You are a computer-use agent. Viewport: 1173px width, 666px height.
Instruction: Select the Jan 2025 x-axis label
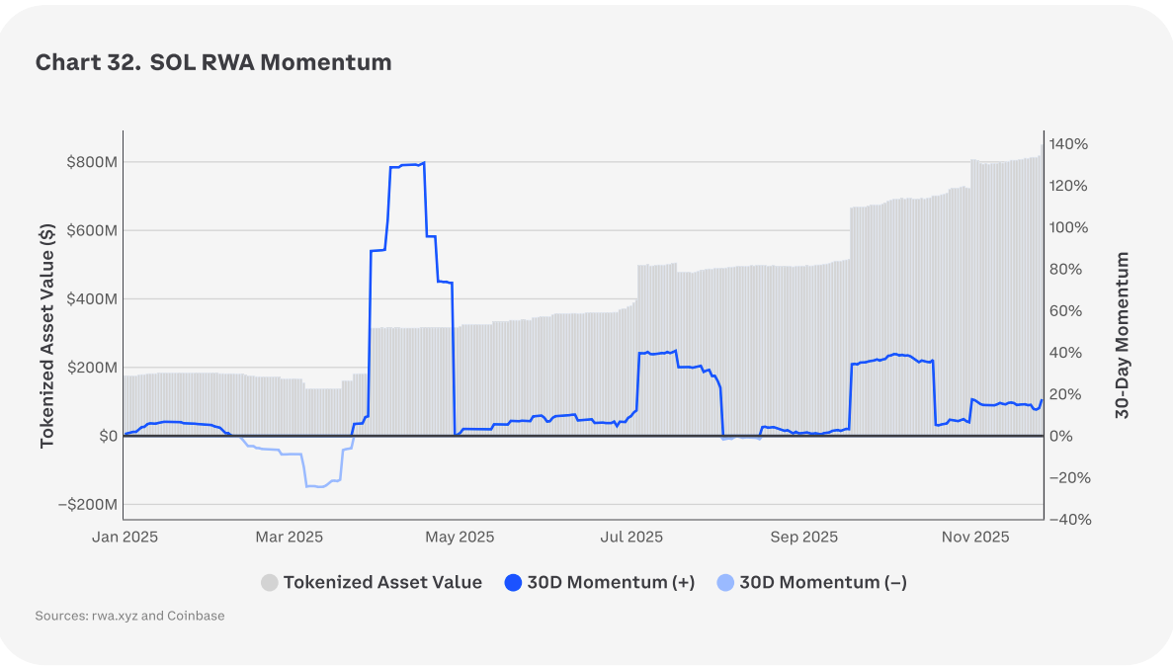pos(126,538)
